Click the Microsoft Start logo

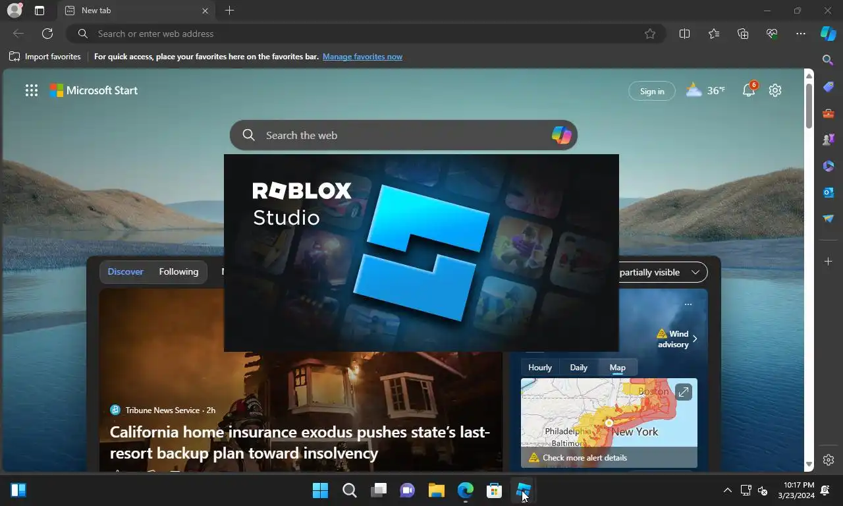tap(94, 91)
